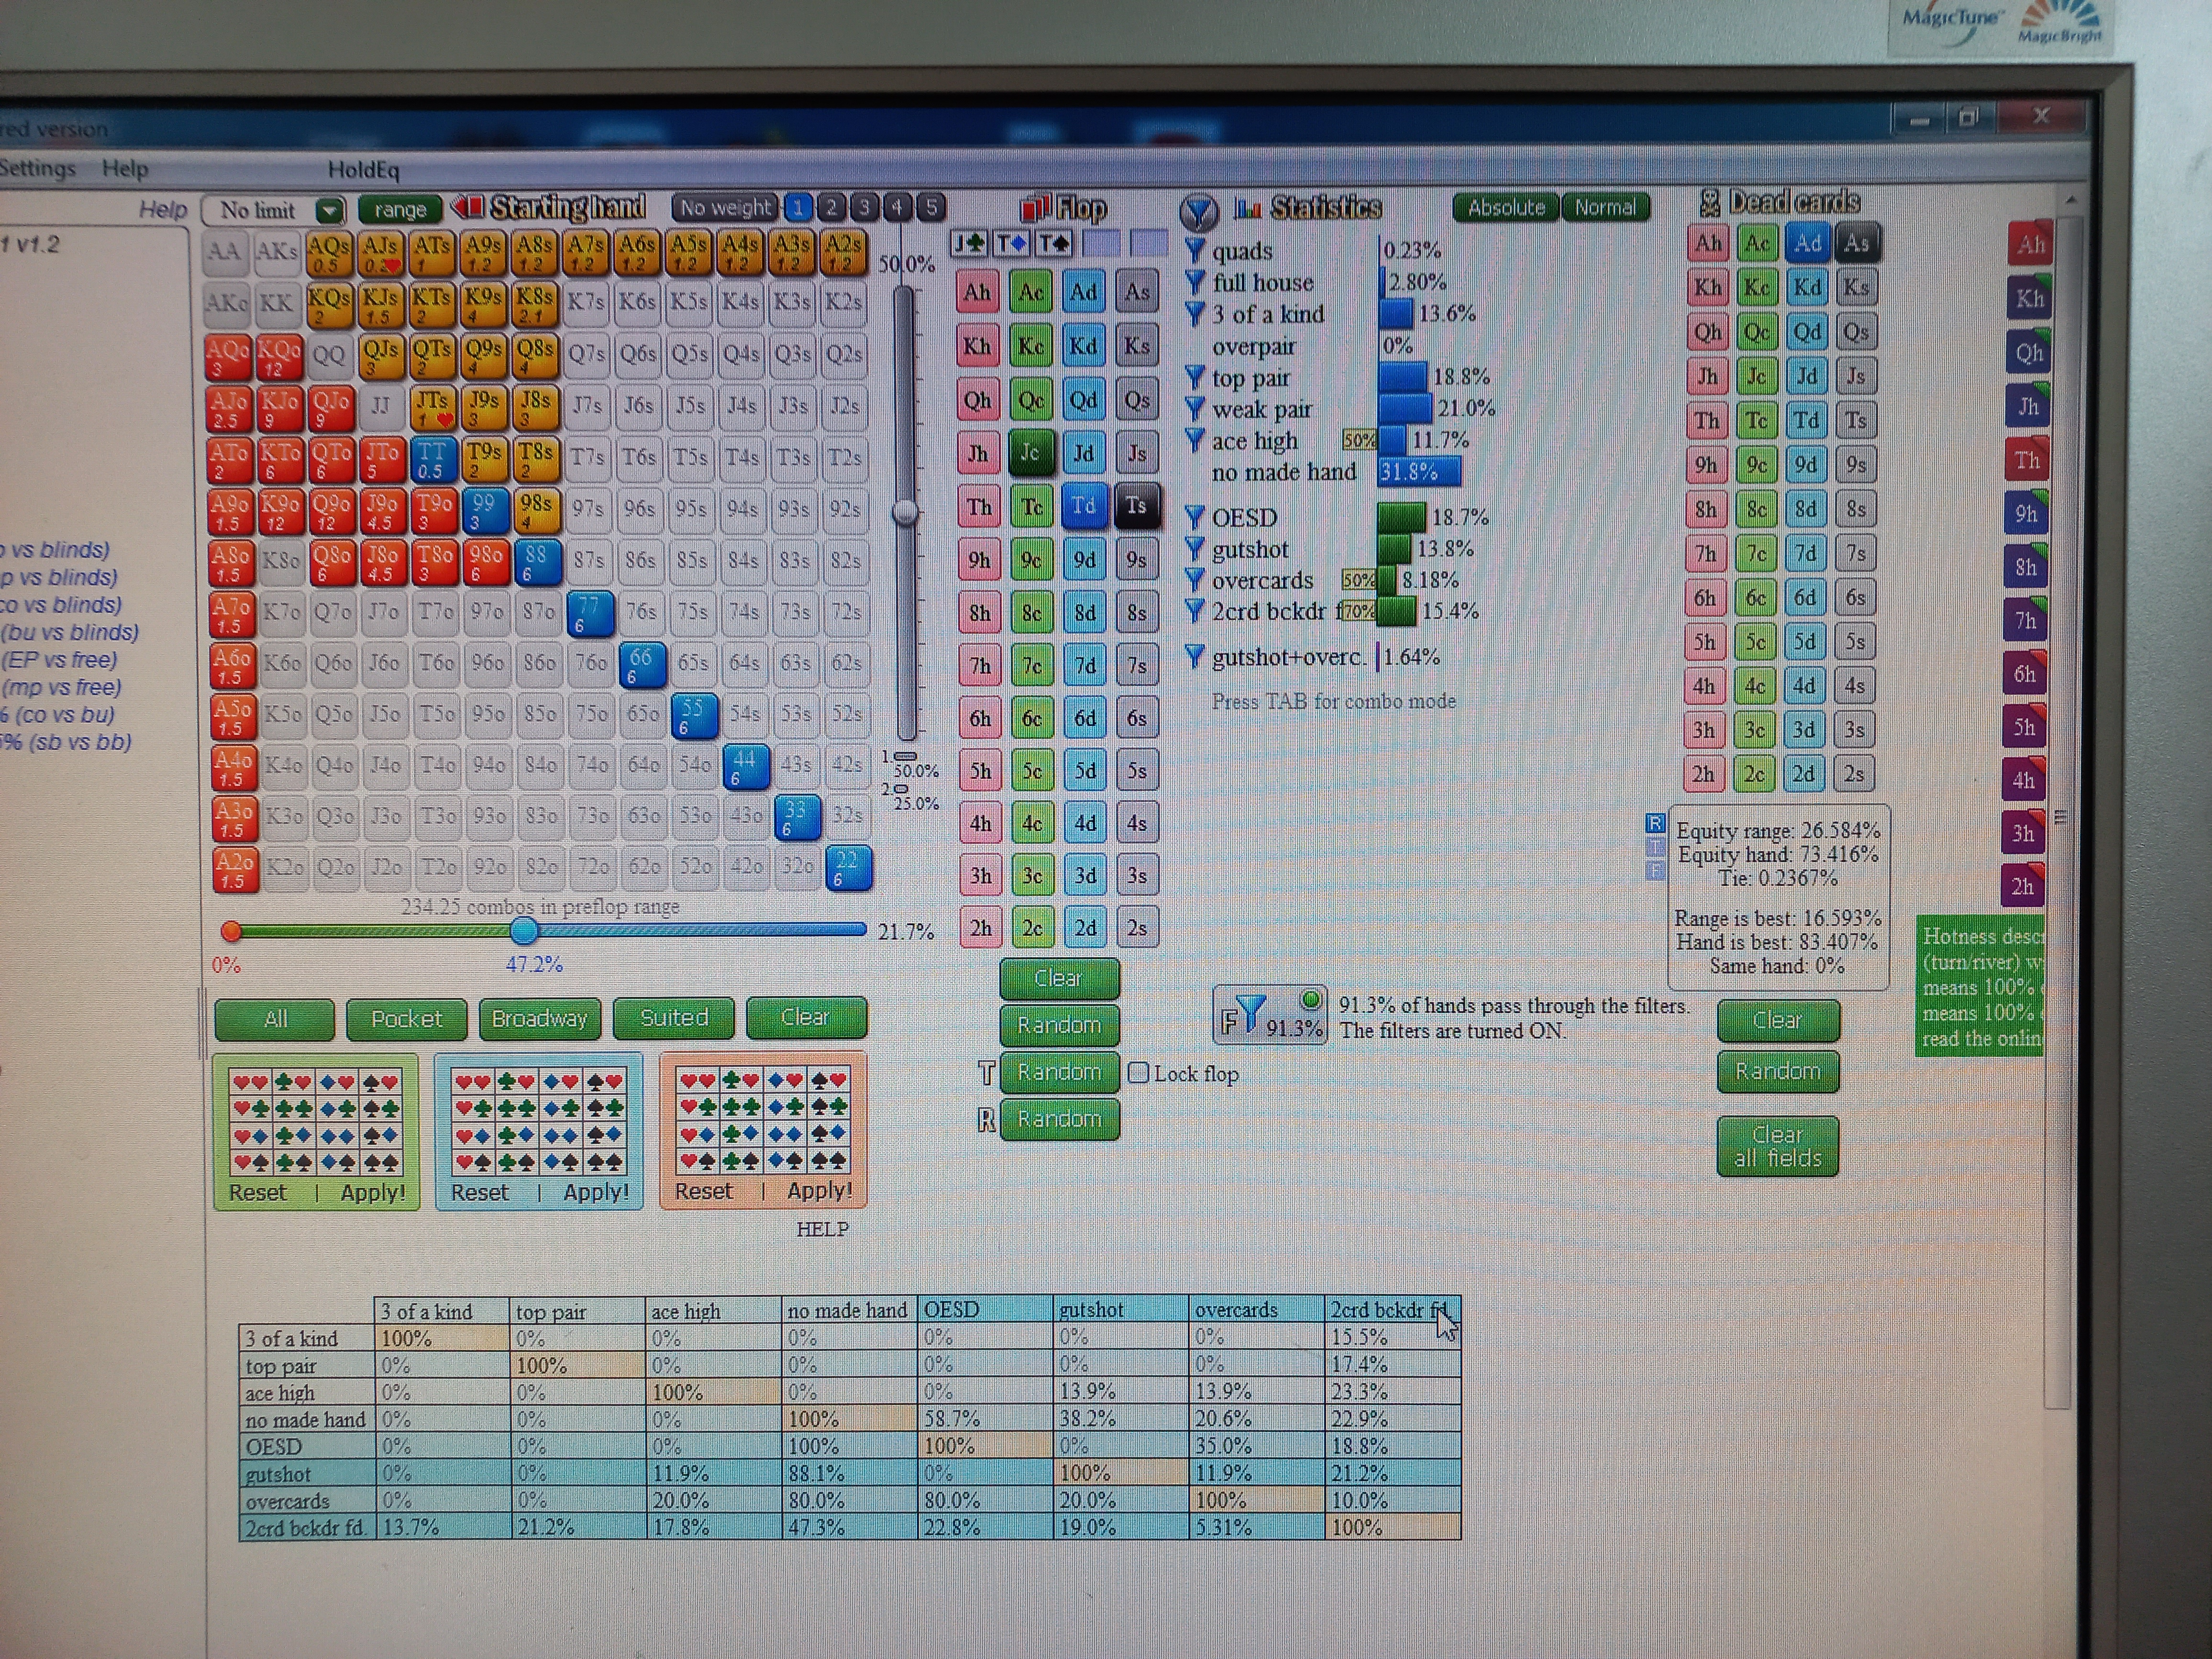
Task: Click the red Th card in right column
Action: 2027,461
